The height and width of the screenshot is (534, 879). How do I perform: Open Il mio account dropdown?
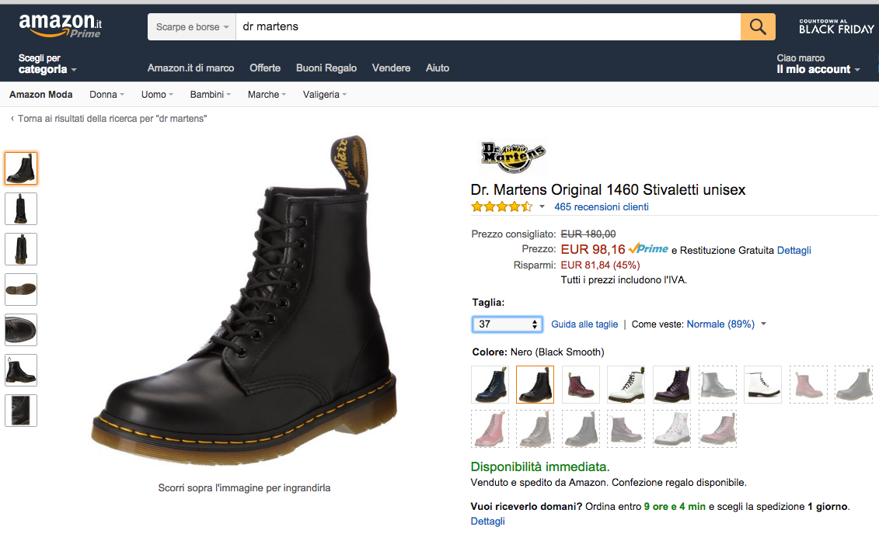pos(818,64)
